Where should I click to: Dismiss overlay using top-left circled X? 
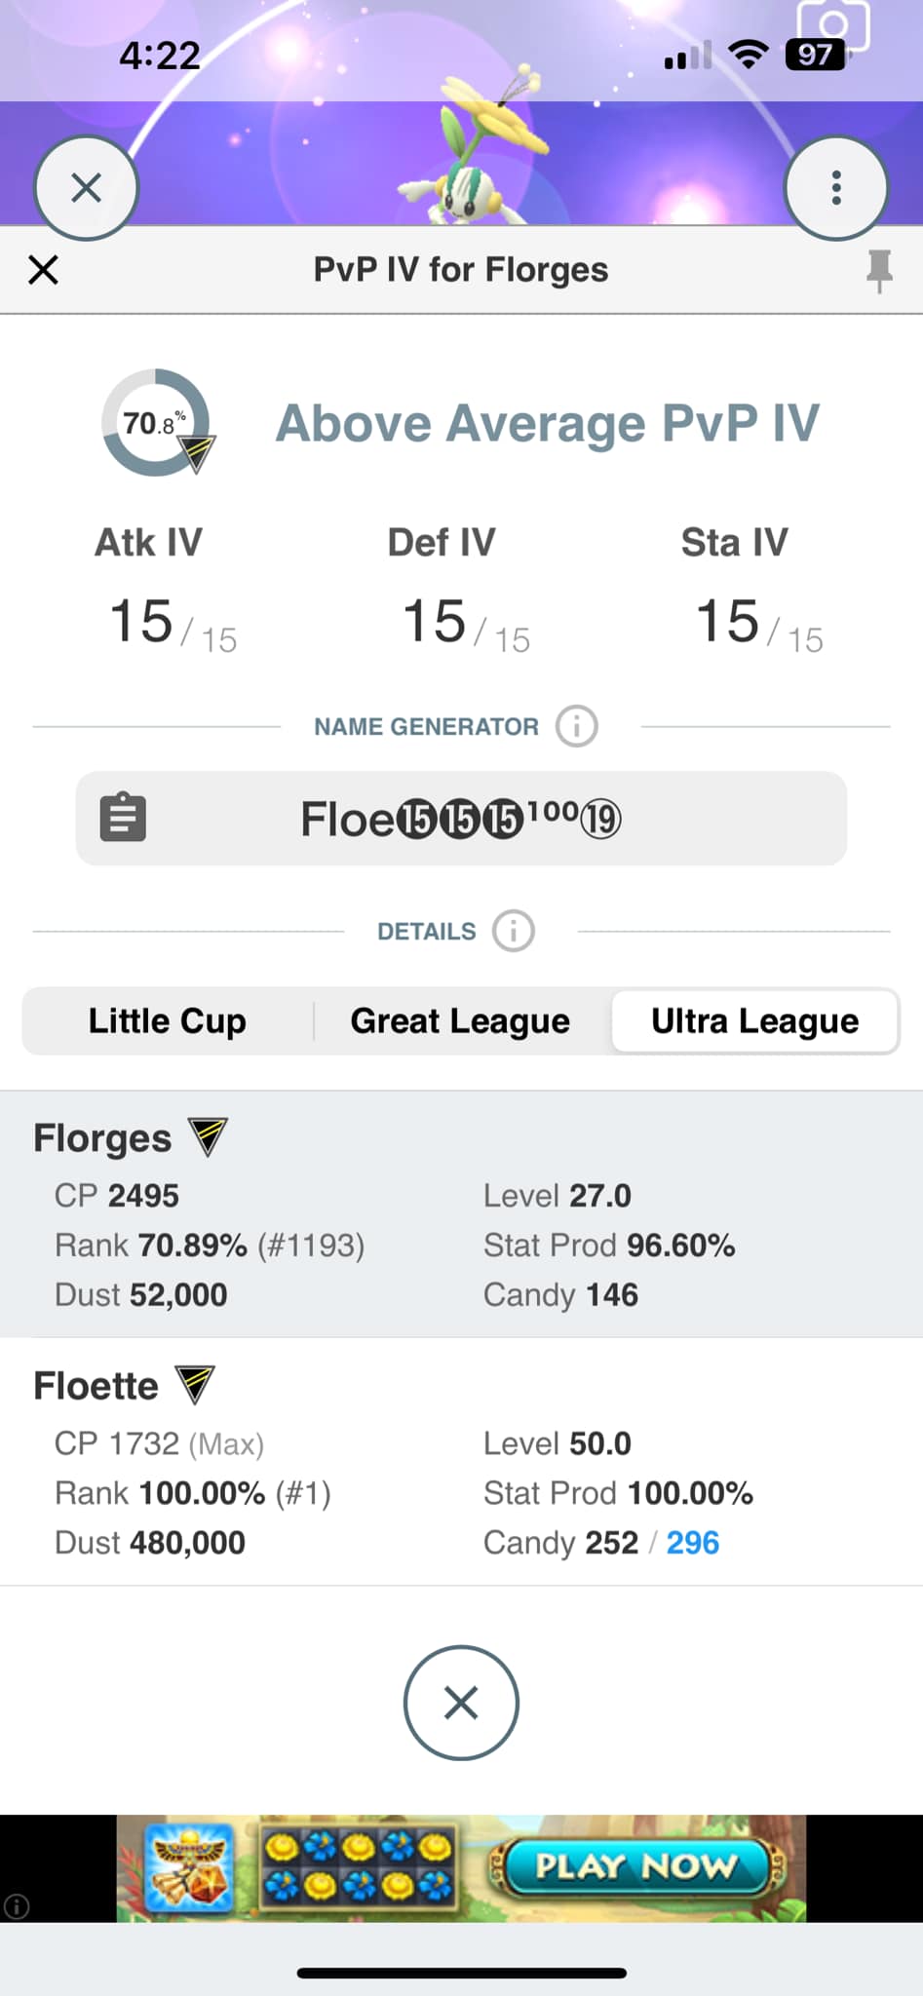[87, 187]
